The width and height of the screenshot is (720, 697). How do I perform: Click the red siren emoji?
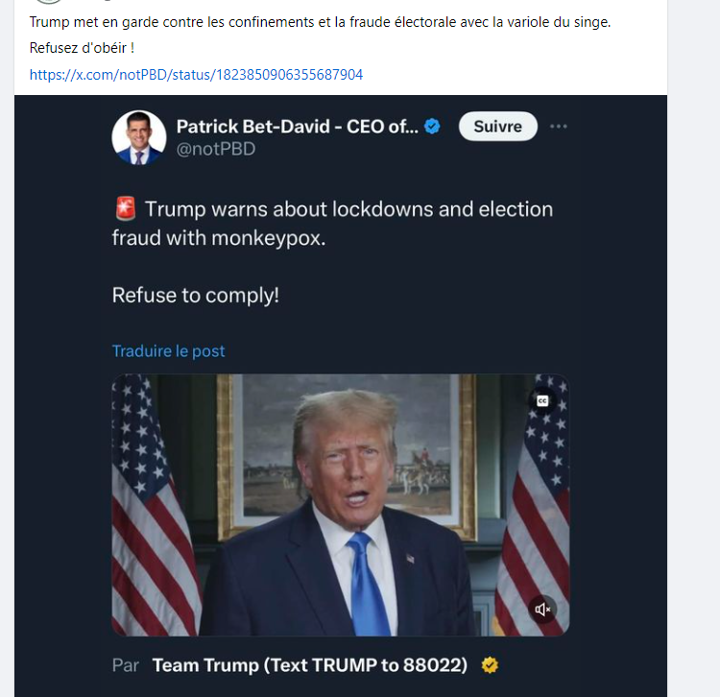click(x=125, y=209)
